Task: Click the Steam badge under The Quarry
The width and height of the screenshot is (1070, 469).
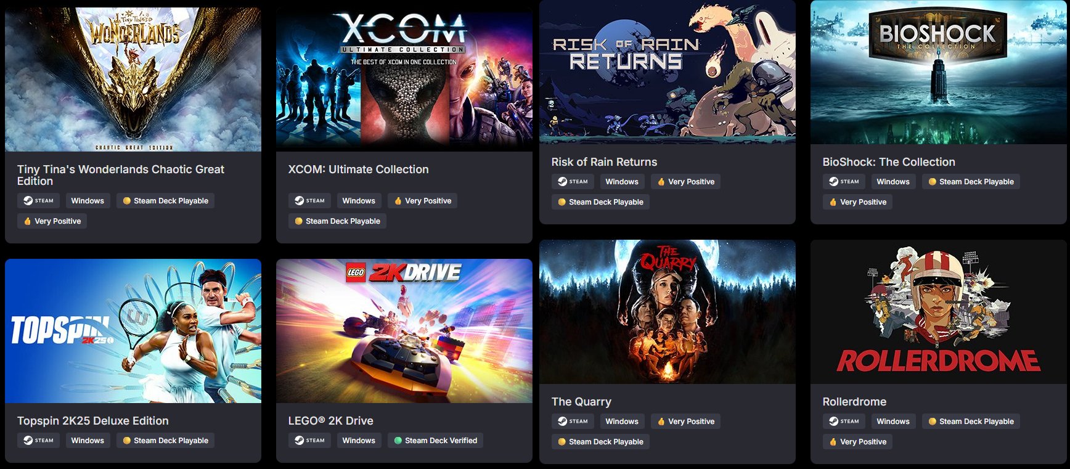Action: (x=573, y=422)
